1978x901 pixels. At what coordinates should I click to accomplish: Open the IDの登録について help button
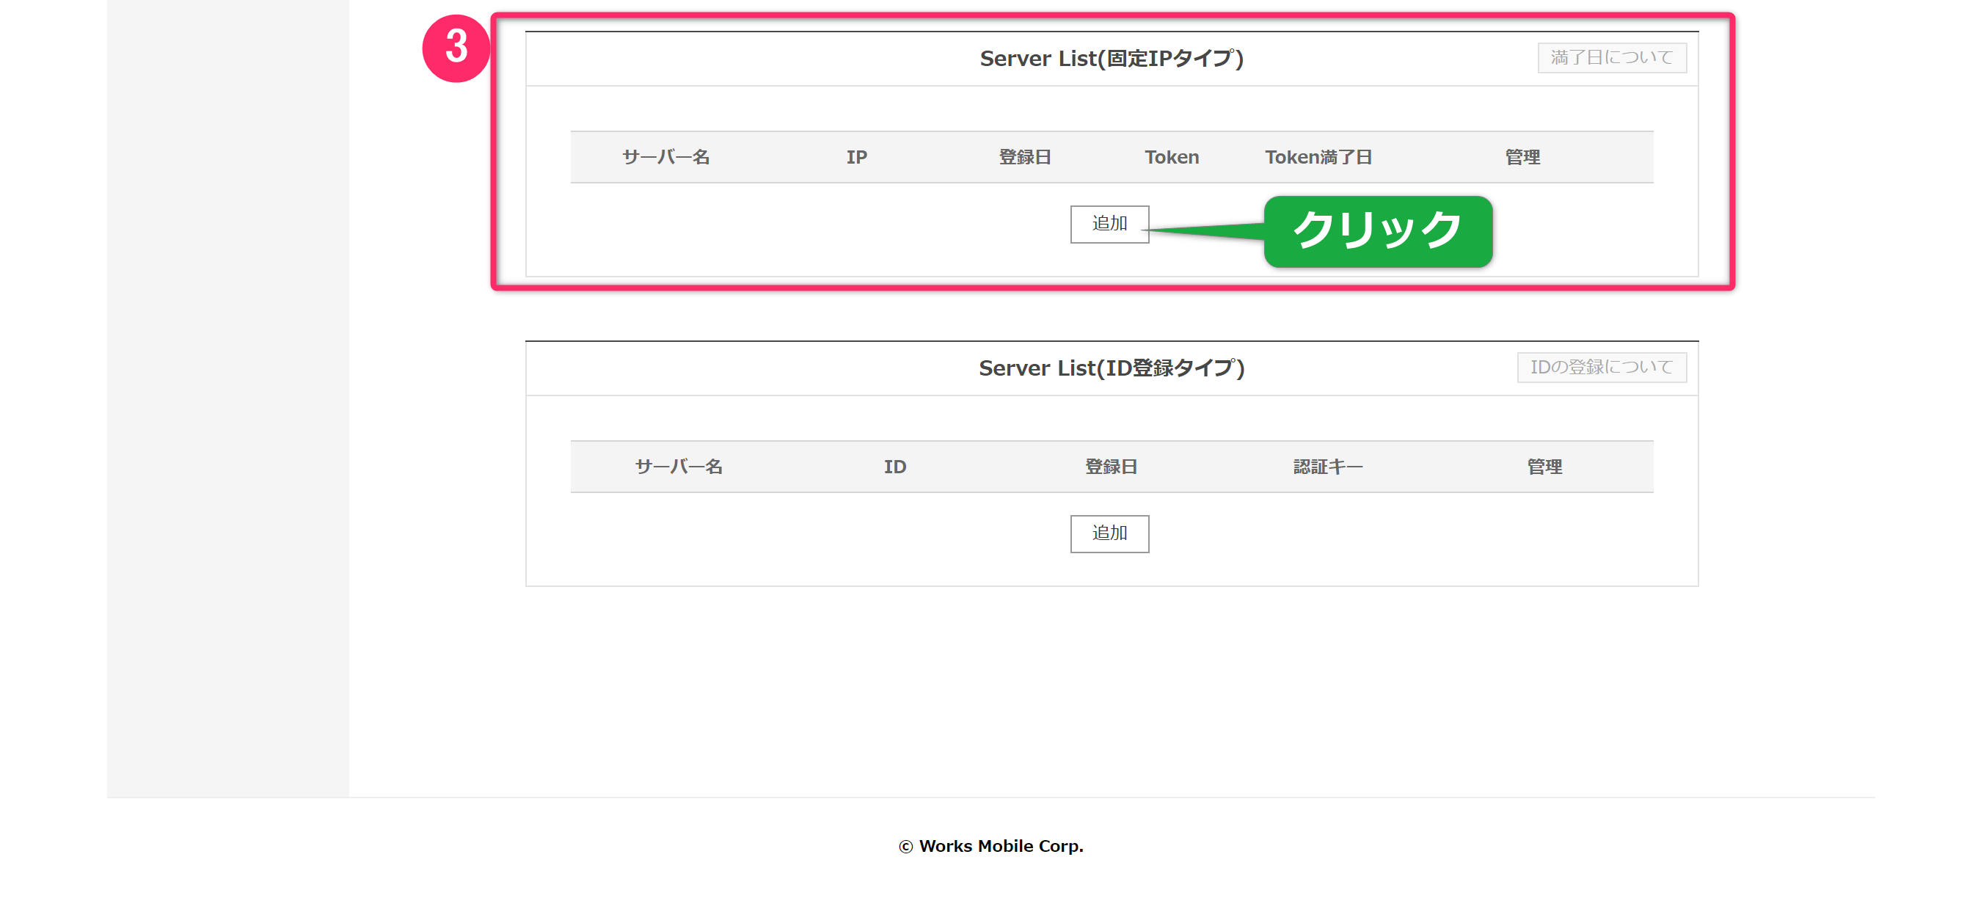pyautogui.click(x=1601, y=367)
